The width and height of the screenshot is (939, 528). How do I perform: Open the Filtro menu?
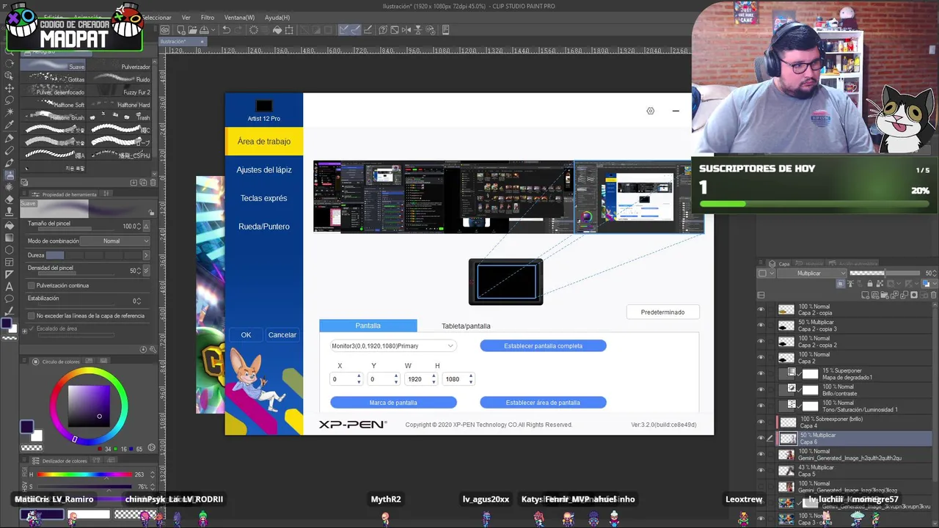(x=208, y=18)
